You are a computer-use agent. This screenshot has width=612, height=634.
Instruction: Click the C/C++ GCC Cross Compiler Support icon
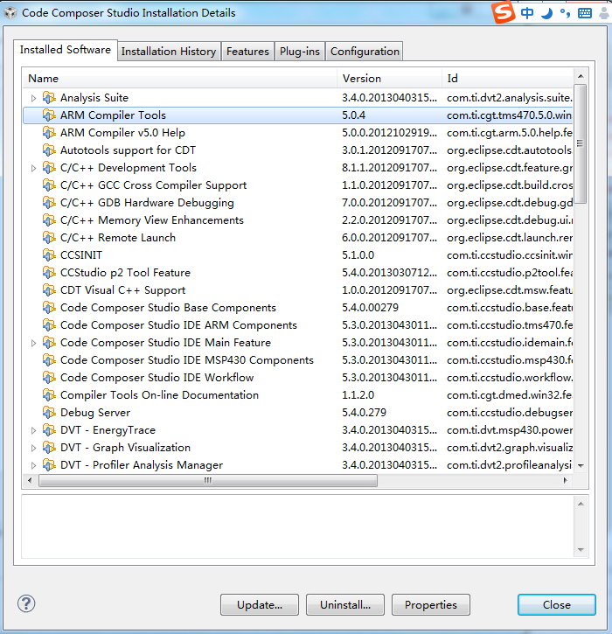pyautogui.click(x=49, y=185)
